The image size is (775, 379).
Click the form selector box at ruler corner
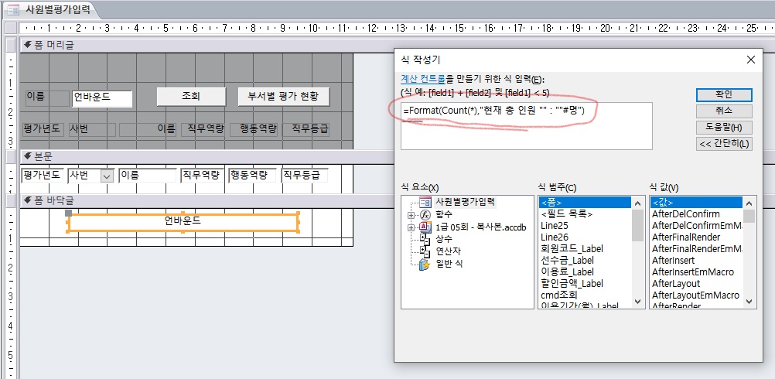pyautogui.click(x=9, y=28)
